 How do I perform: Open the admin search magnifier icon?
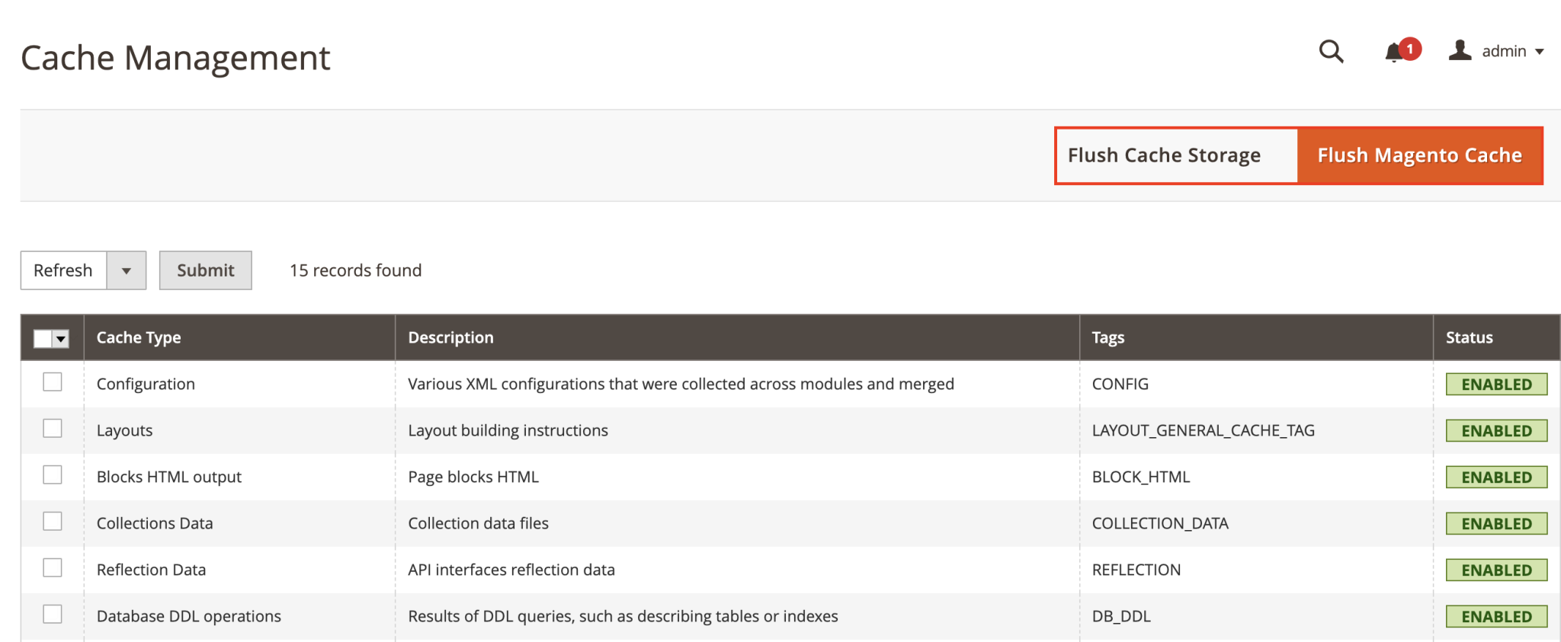point(1331,51)
